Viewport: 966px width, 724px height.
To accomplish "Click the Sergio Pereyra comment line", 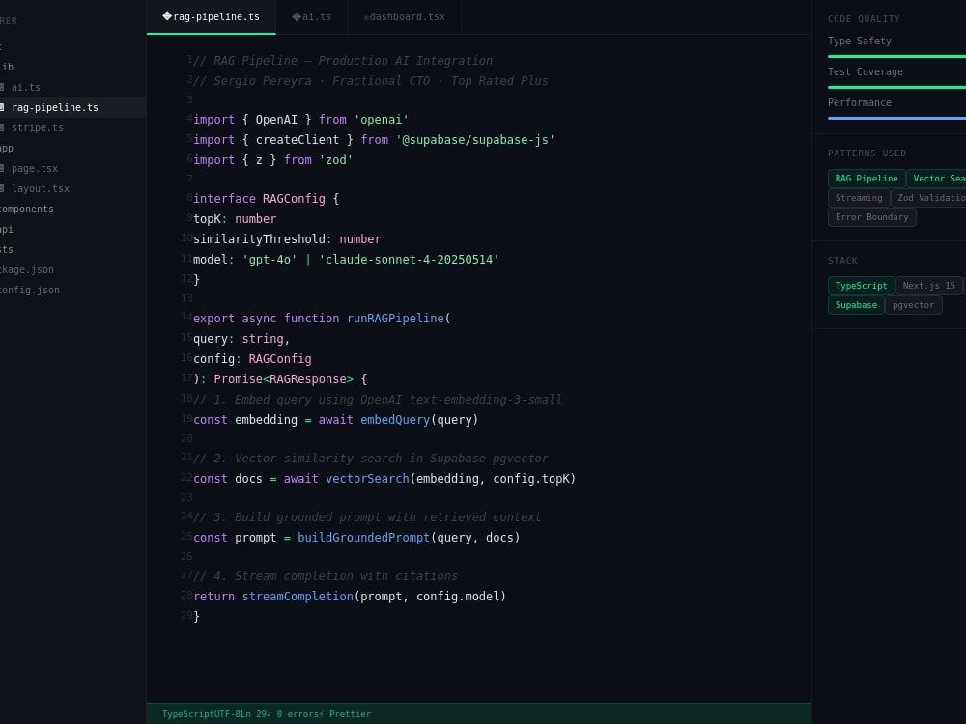I will (x=371, y=81).
